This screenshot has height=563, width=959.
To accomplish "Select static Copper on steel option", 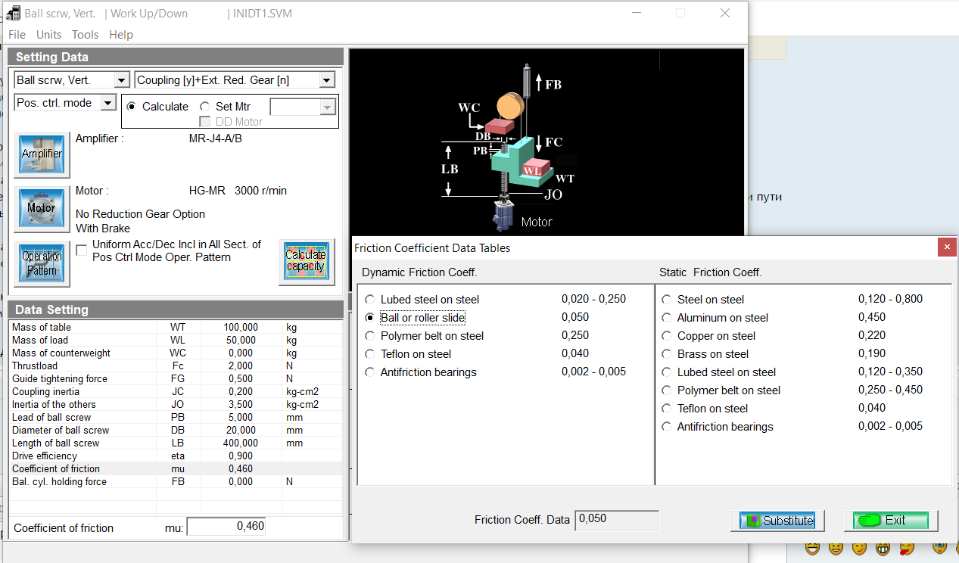I will point(666,336).
